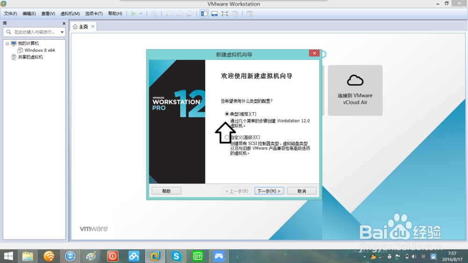The width and height of the screenshot is (468, 263).
Task: Click the console view toolbar icon
Action: (250, 14)
